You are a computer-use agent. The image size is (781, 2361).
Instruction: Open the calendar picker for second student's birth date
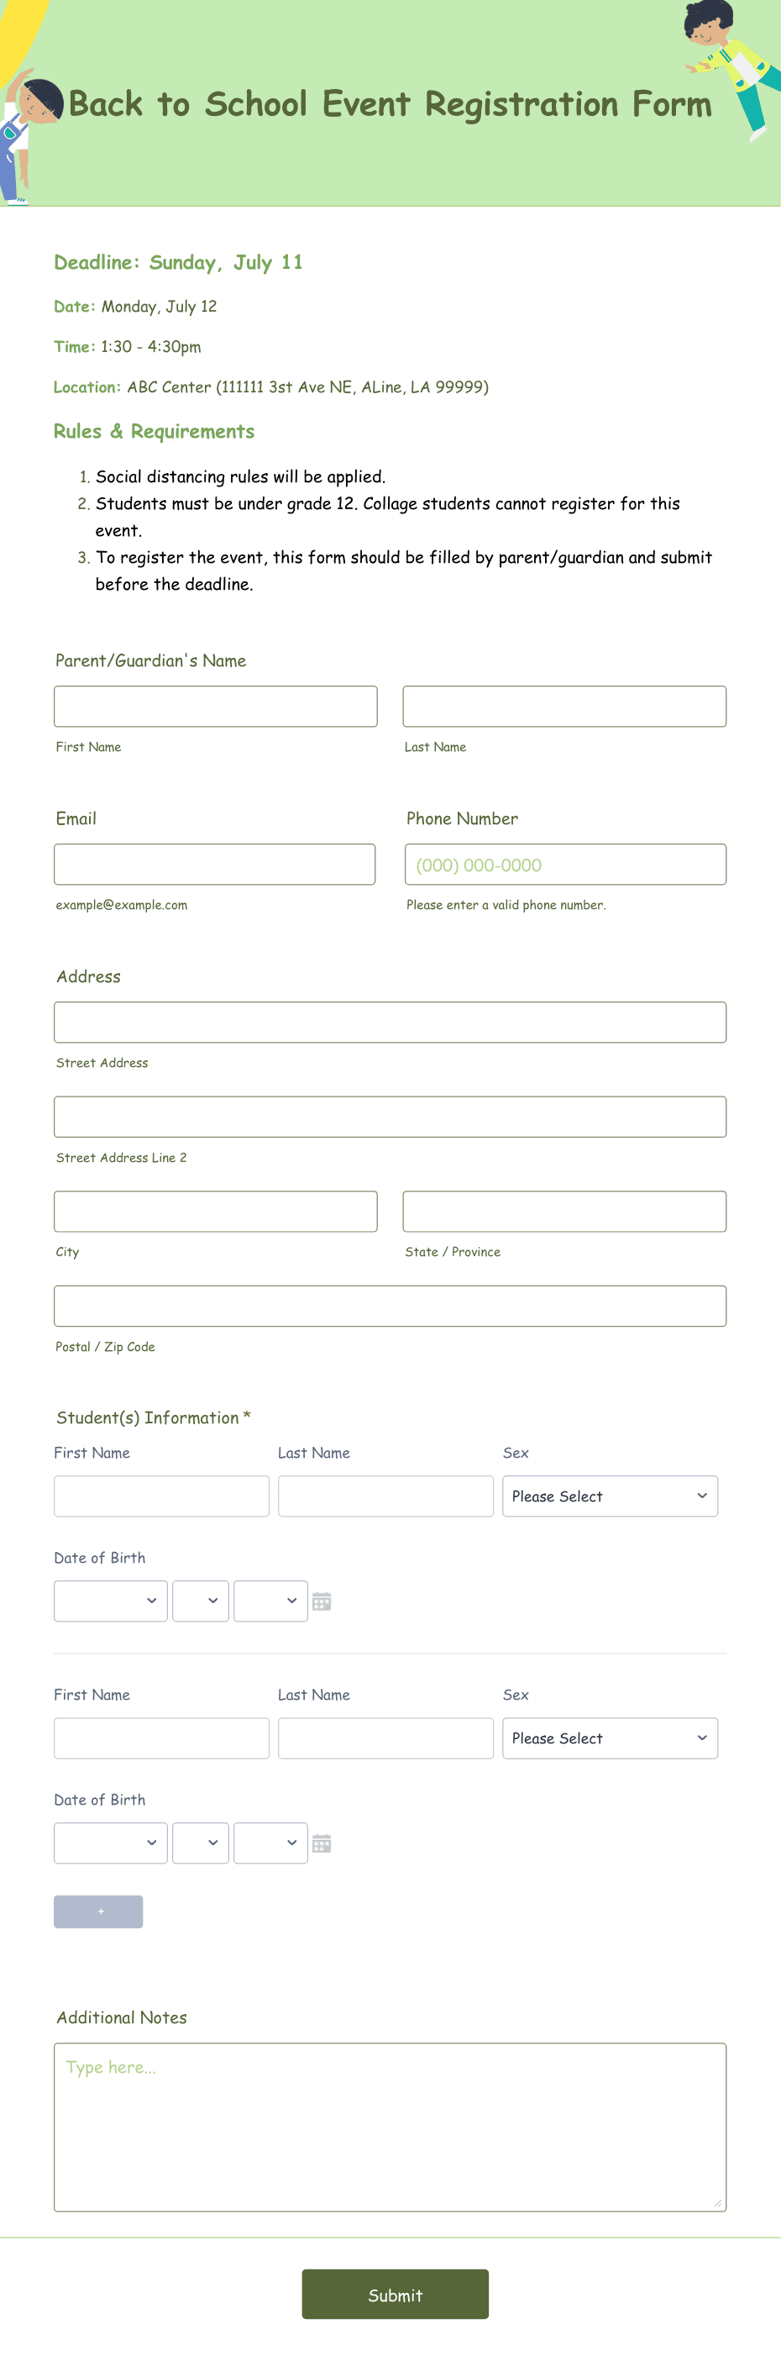click(x=322, y=1843)
